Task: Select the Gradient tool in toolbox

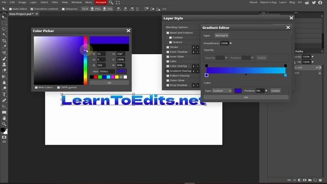Action: (4, 77)
